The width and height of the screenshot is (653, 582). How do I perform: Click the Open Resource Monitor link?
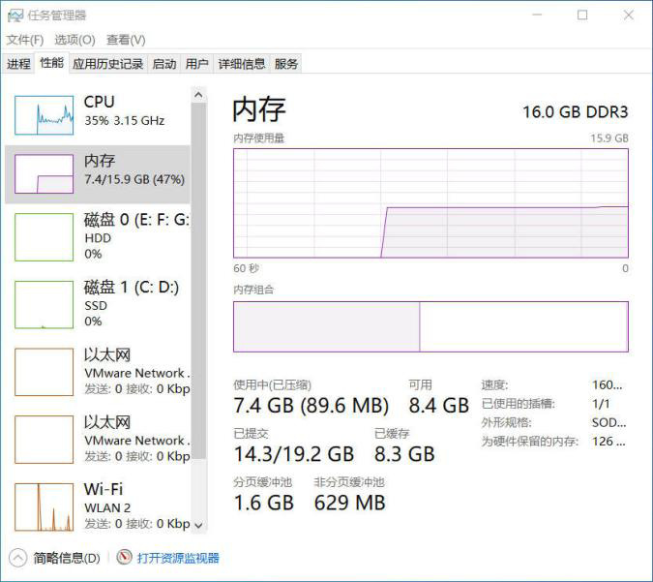click(178, 558)
